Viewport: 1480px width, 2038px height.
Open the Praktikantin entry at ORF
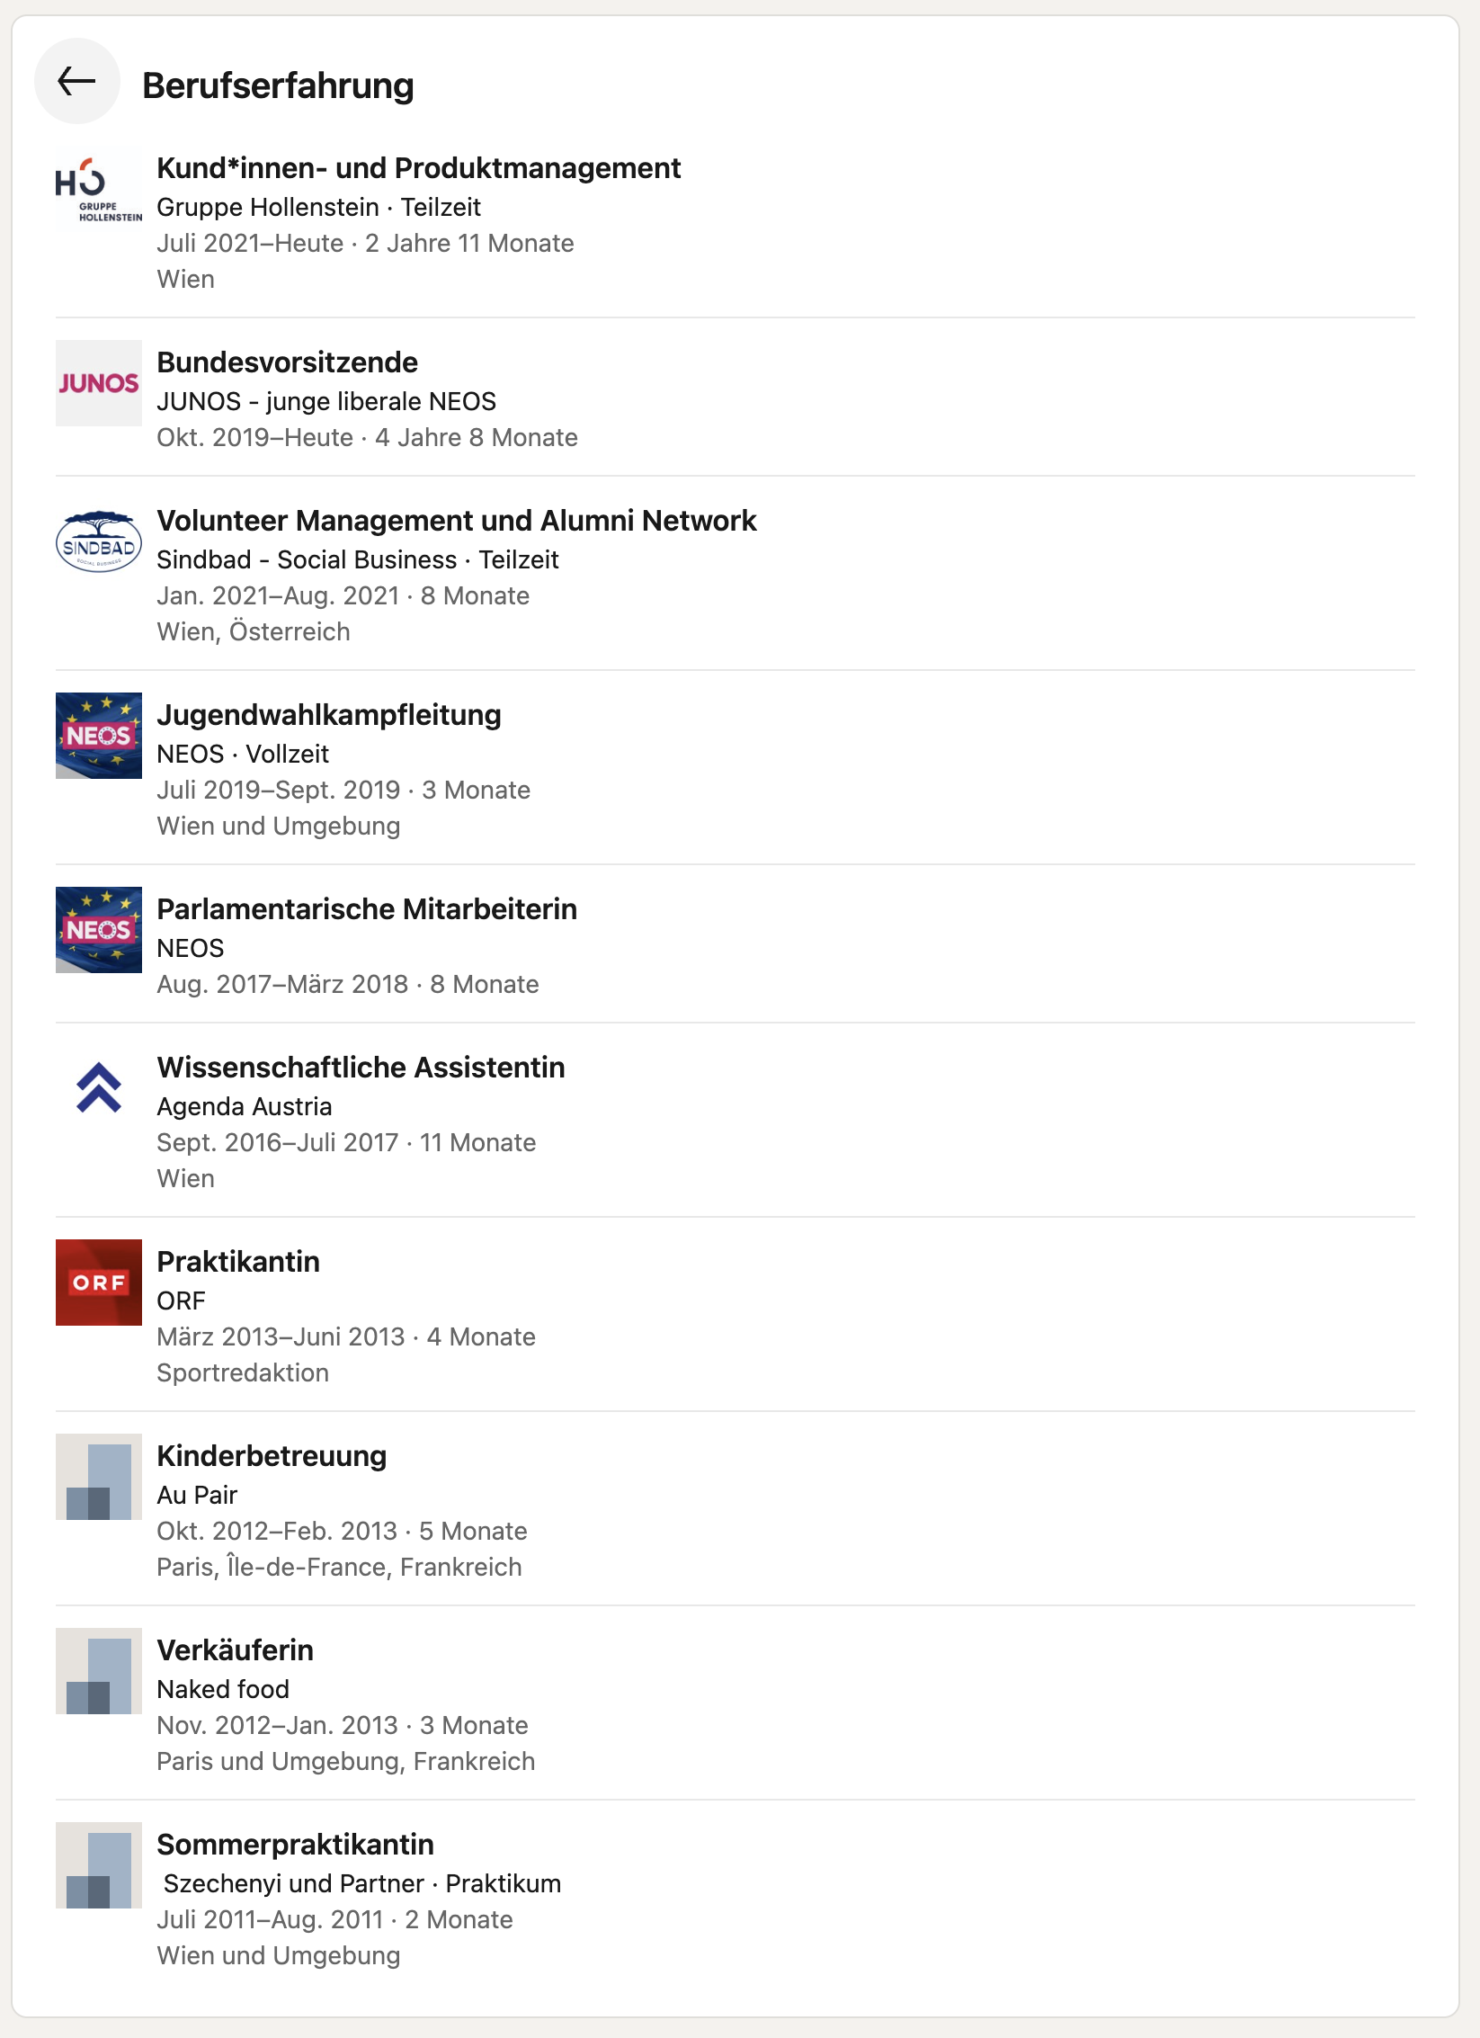(x=238, y=1262)
